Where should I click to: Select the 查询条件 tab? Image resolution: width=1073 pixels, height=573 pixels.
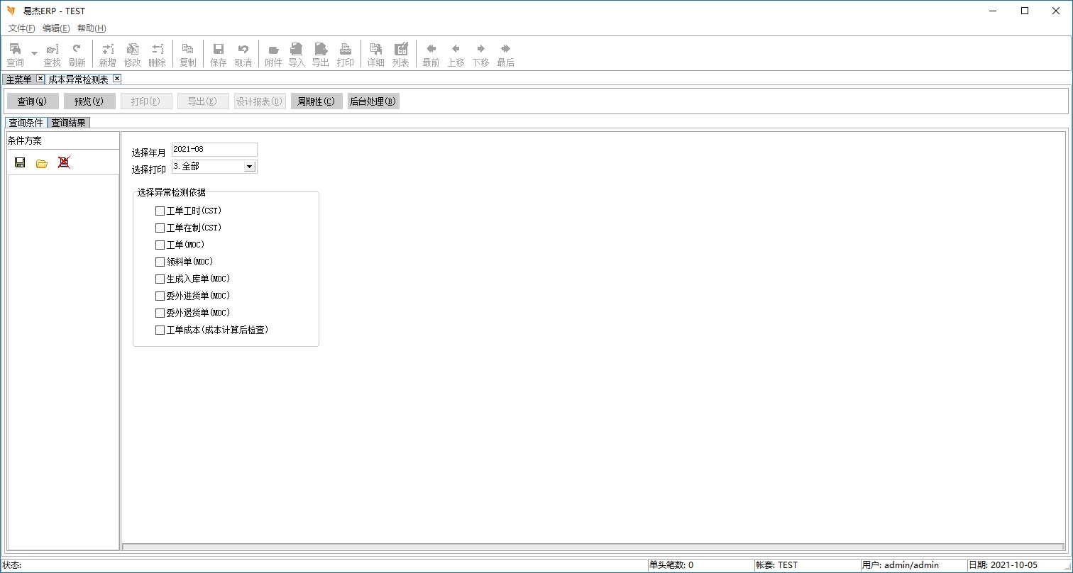[26, 123]
